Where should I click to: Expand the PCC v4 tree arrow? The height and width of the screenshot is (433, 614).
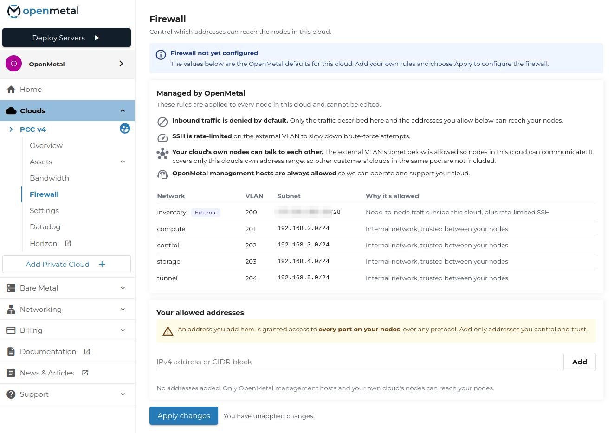coord(11,129)
